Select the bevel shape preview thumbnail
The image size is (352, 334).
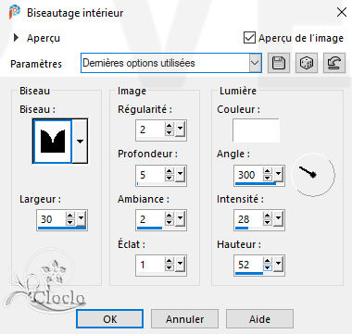coord(53,142)
